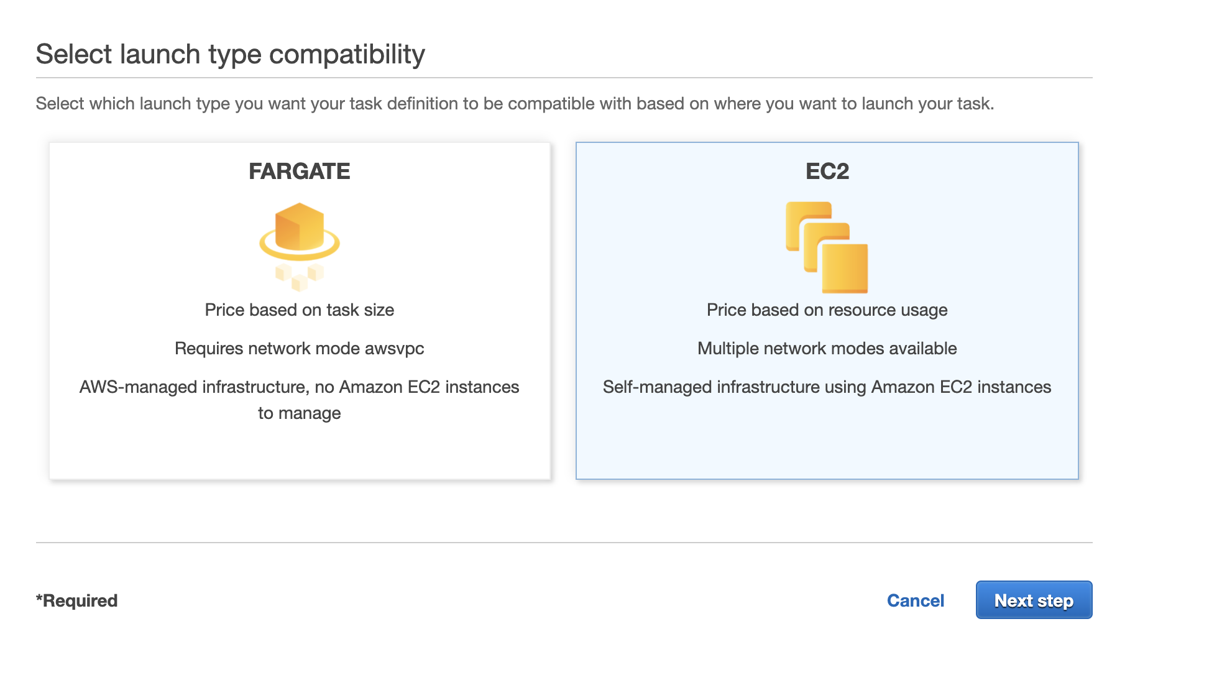Click the *Required label
The height and width of the screenshot is (675, 1227).
[76, 600]
